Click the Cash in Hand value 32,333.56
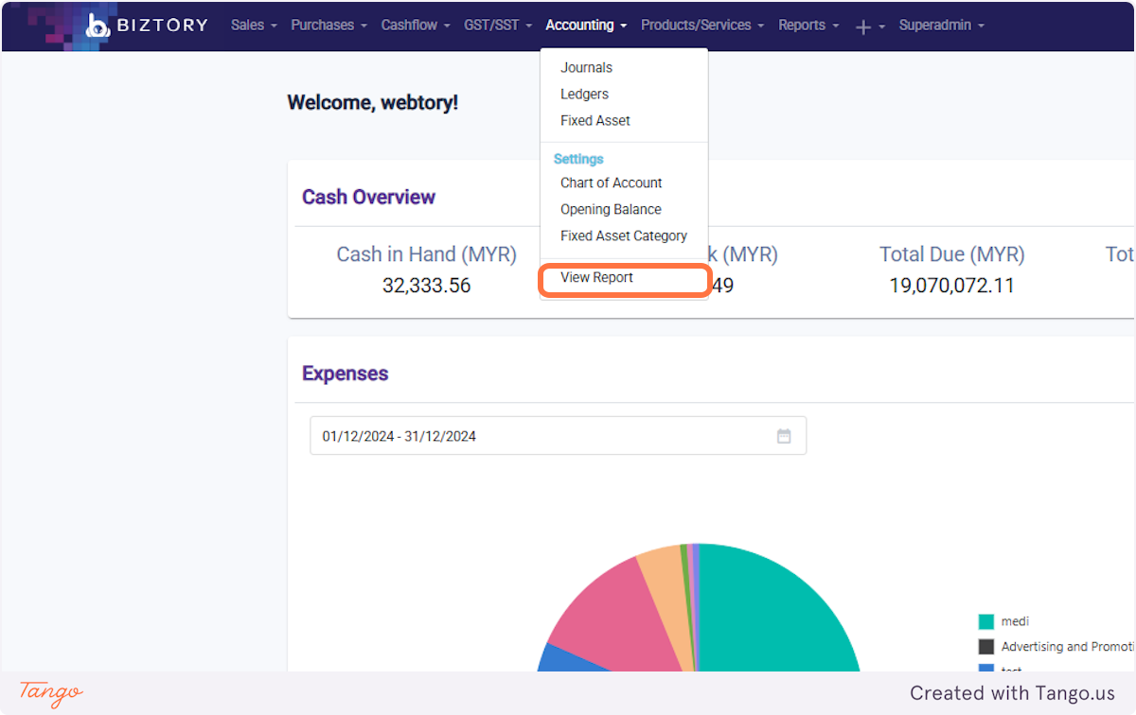Image resolution: width=1136 pixels, height=715 pixels. (x=427, y=286)
